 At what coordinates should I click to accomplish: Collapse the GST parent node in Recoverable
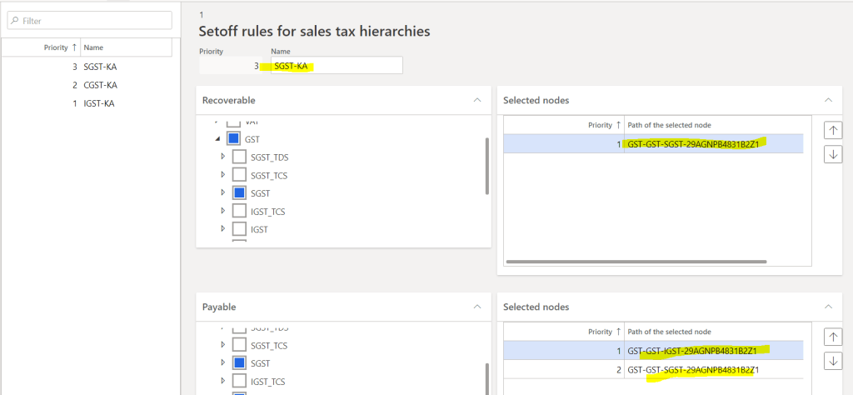pyautogui.click(x=217, y=139)
